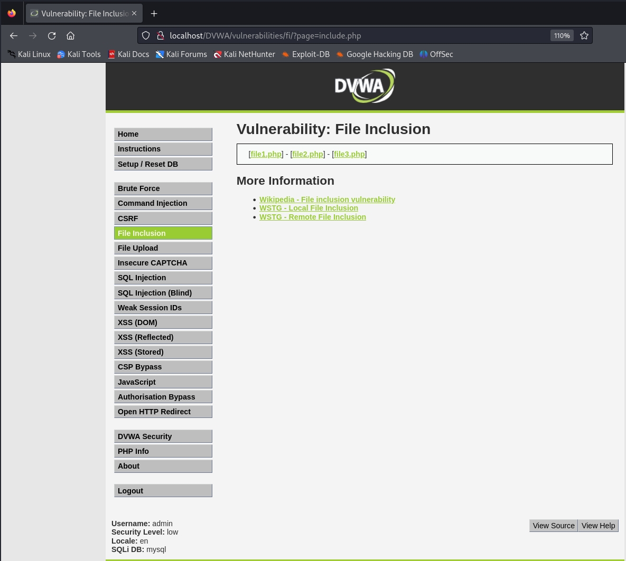Open a new browser tab
Viewport: 626px width, 561px height.
coord(154,13)
